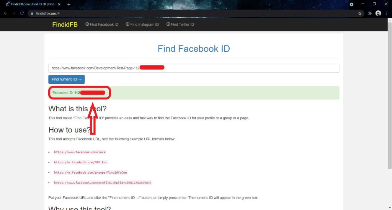Click the Extracted ID result text
The height and width of the screenshot is (210, 392).
coord(79,93)
